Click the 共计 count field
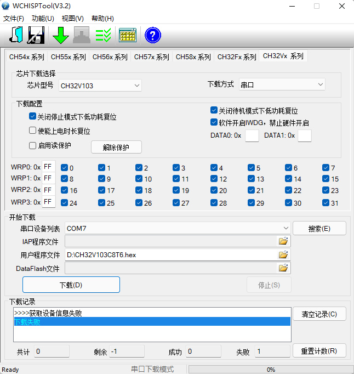Viewport: 354px width, 374px height. pyautogui.click(x=52, y=352)
